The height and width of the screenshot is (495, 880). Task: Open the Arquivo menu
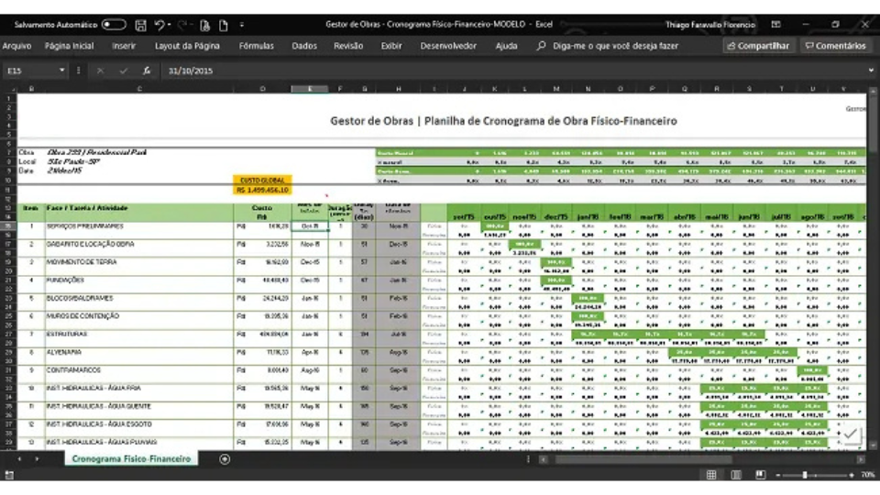point(16,46)
